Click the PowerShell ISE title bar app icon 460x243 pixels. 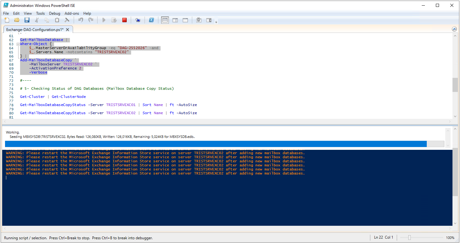(x=6, y=5)
